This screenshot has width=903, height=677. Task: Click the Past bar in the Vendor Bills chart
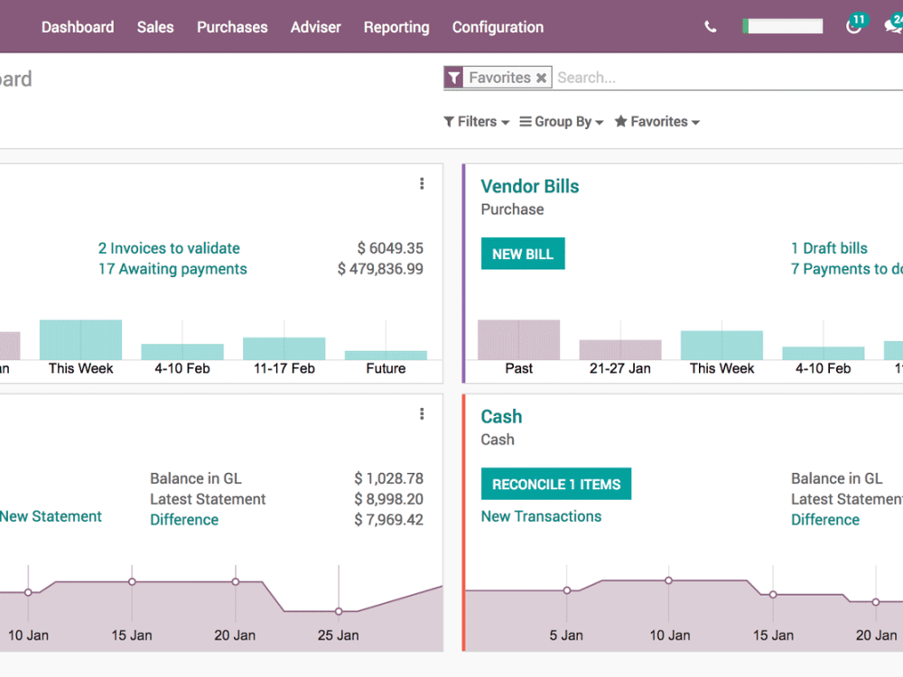click(x=519, y=339)
